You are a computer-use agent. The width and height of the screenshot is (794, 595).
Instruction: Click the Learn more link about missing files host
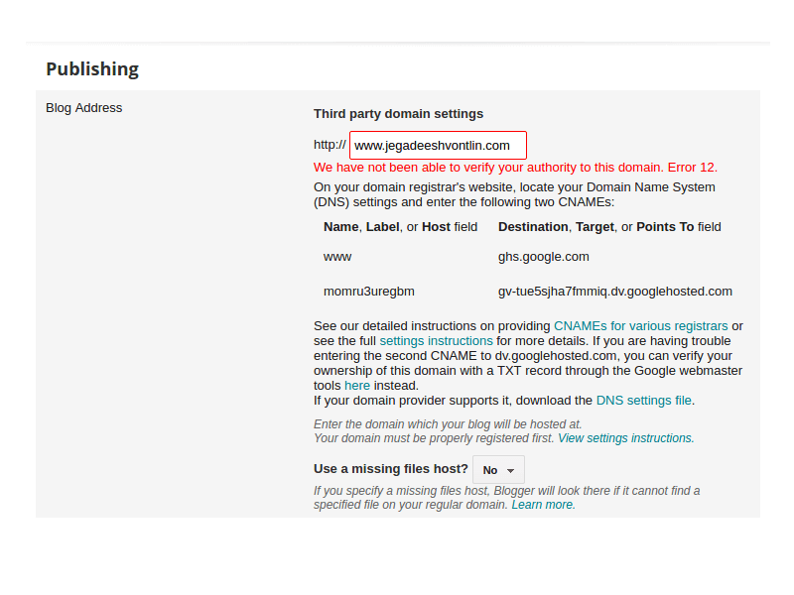click(x=543, y=505)
